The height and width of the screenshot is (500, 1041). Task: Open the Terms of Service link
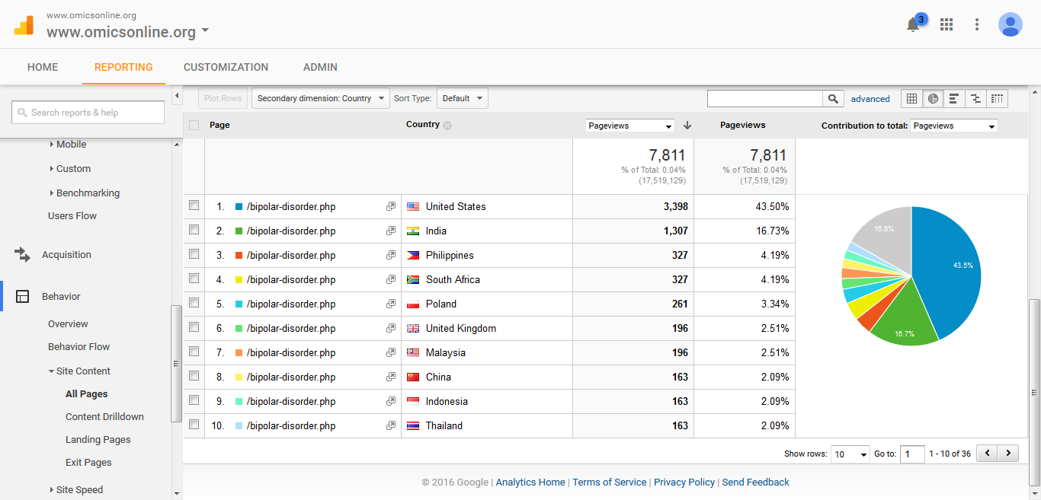(610, 482)
